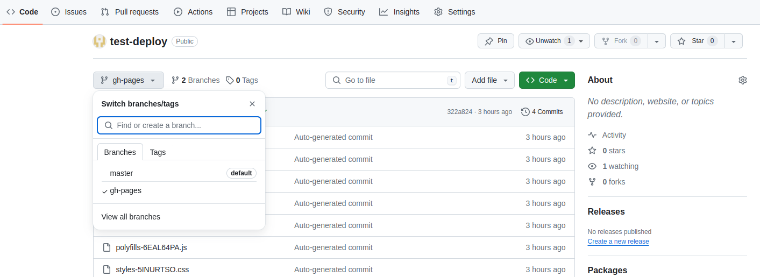Click the Find or create a branch field
This screenshot has width=760, height=277.
click(x=179, y=125)
